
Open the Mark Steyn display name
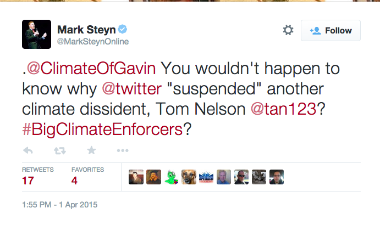(x=86, y=30)
